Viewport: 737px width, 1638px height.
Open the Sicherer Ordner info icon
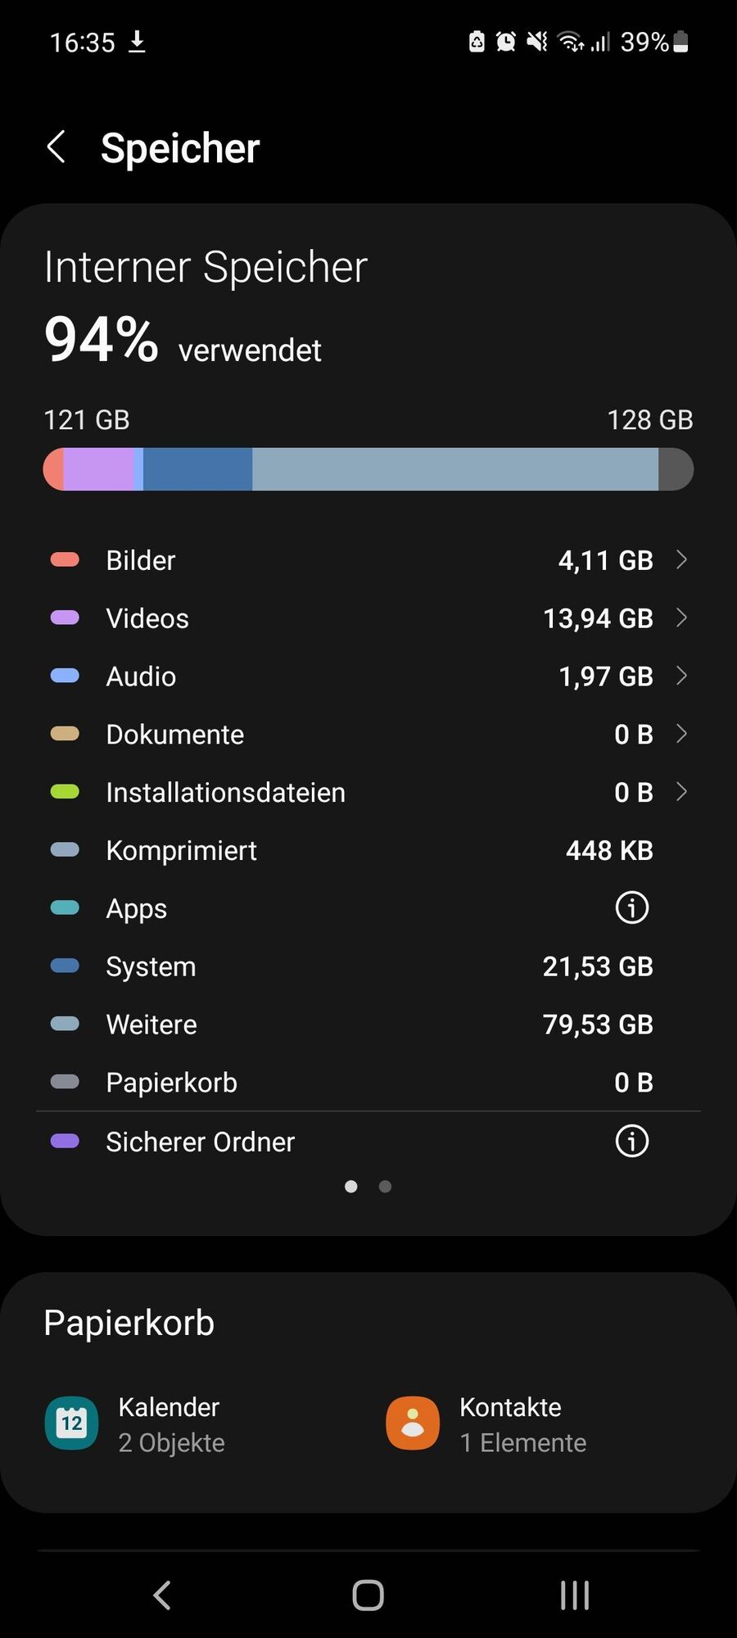[x=631, y=1141]
